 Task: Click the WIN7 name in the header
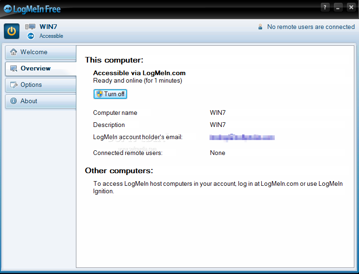coord(48,27)
